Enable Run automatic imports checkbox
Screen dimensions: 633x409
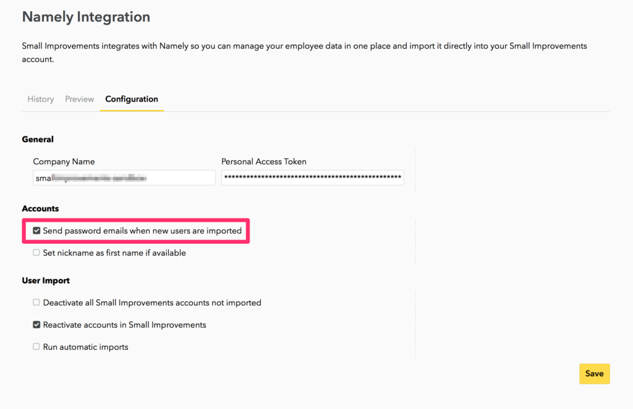pos(36,347)
